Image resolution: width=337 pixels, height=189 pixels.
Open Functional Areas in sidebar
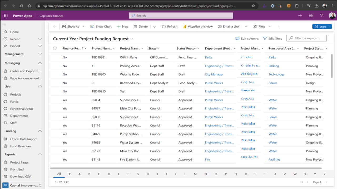coord(22,109)
